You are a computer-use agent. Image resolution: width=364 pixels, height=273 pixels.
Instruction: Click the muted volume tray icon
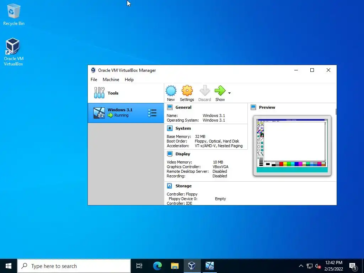[318, 266]
